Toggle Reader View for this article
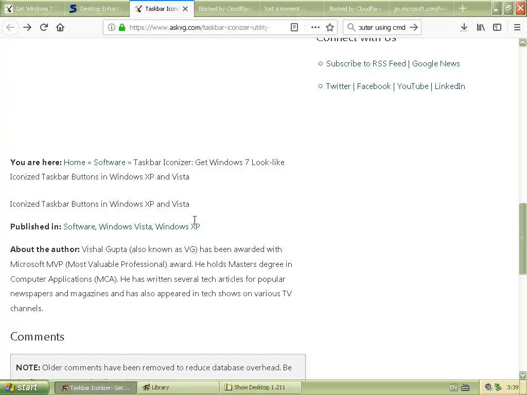 click(x=294, y=27)
